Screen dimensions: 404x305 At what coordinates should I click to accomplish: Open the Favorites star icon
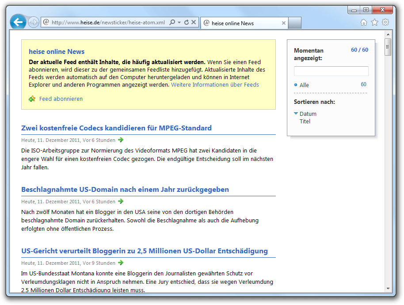tap(375, 23)
